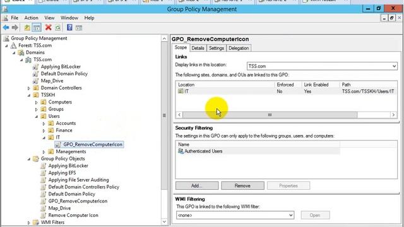
Task: Click the Authenticated Users group icon
Action: point(181,151)
